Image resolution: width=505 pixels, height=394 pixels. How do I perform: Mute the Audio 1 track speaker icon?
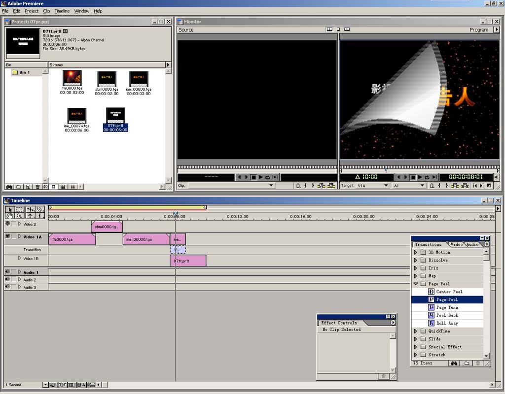click(x=7, y=272)
